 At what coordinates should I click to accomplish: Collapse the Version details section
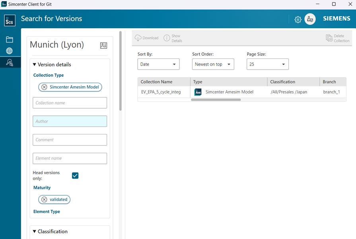(35, 64)
